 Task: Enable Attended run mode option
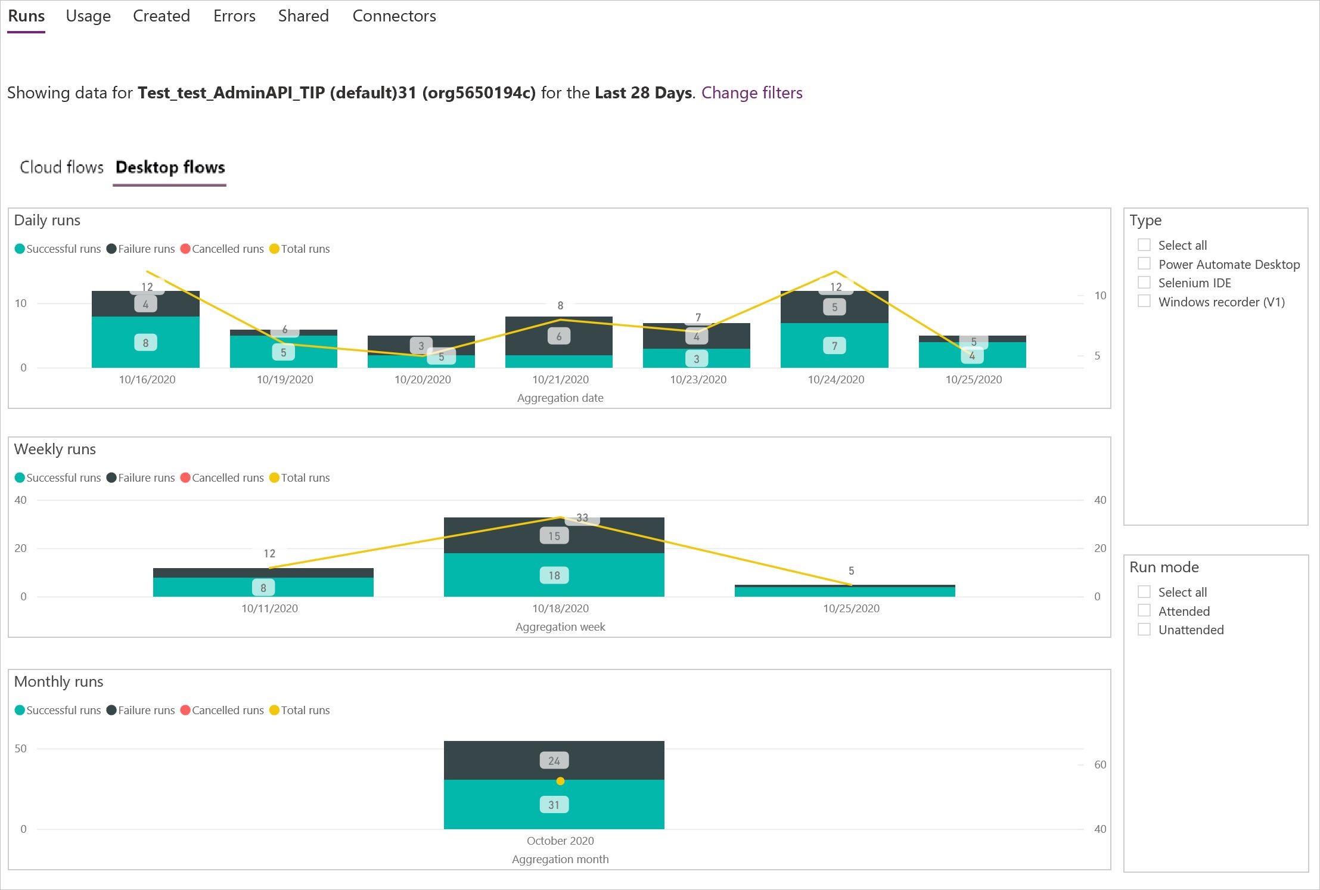(x=1142, y=611)
